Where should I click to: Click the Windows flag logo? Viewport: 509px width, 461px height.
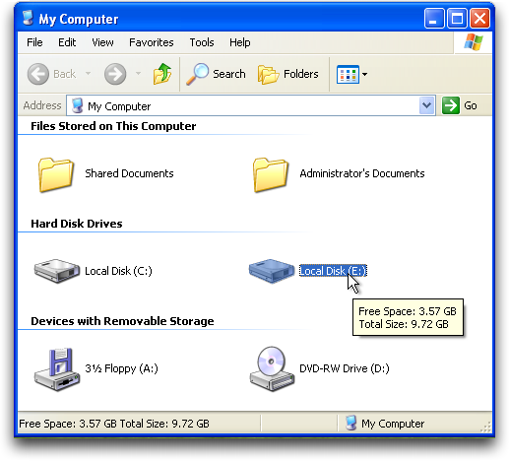click(x=474, y=42)
